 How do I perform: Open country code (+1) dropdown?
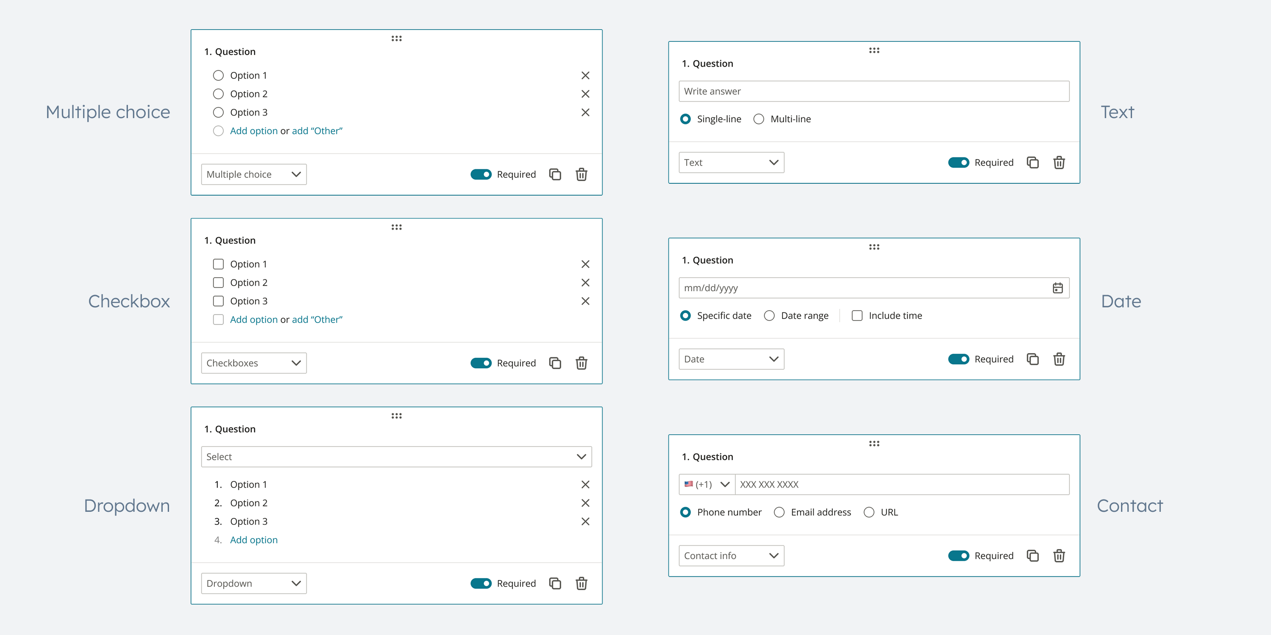707,485
